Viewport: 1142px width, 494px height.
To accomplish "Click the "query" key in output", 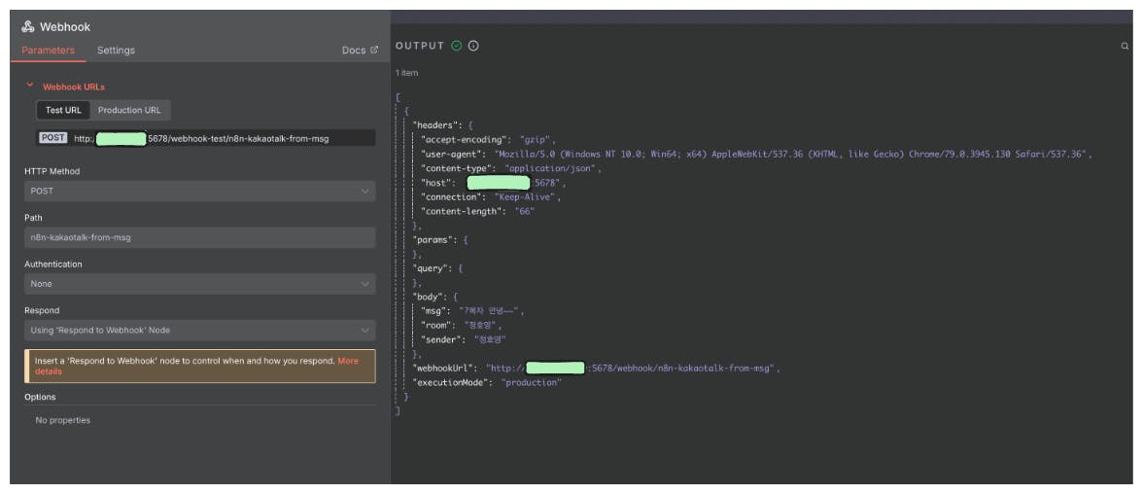I will pos(431,268).
